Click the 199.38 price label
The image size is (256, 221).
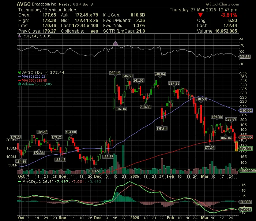[x=217, y=117]
